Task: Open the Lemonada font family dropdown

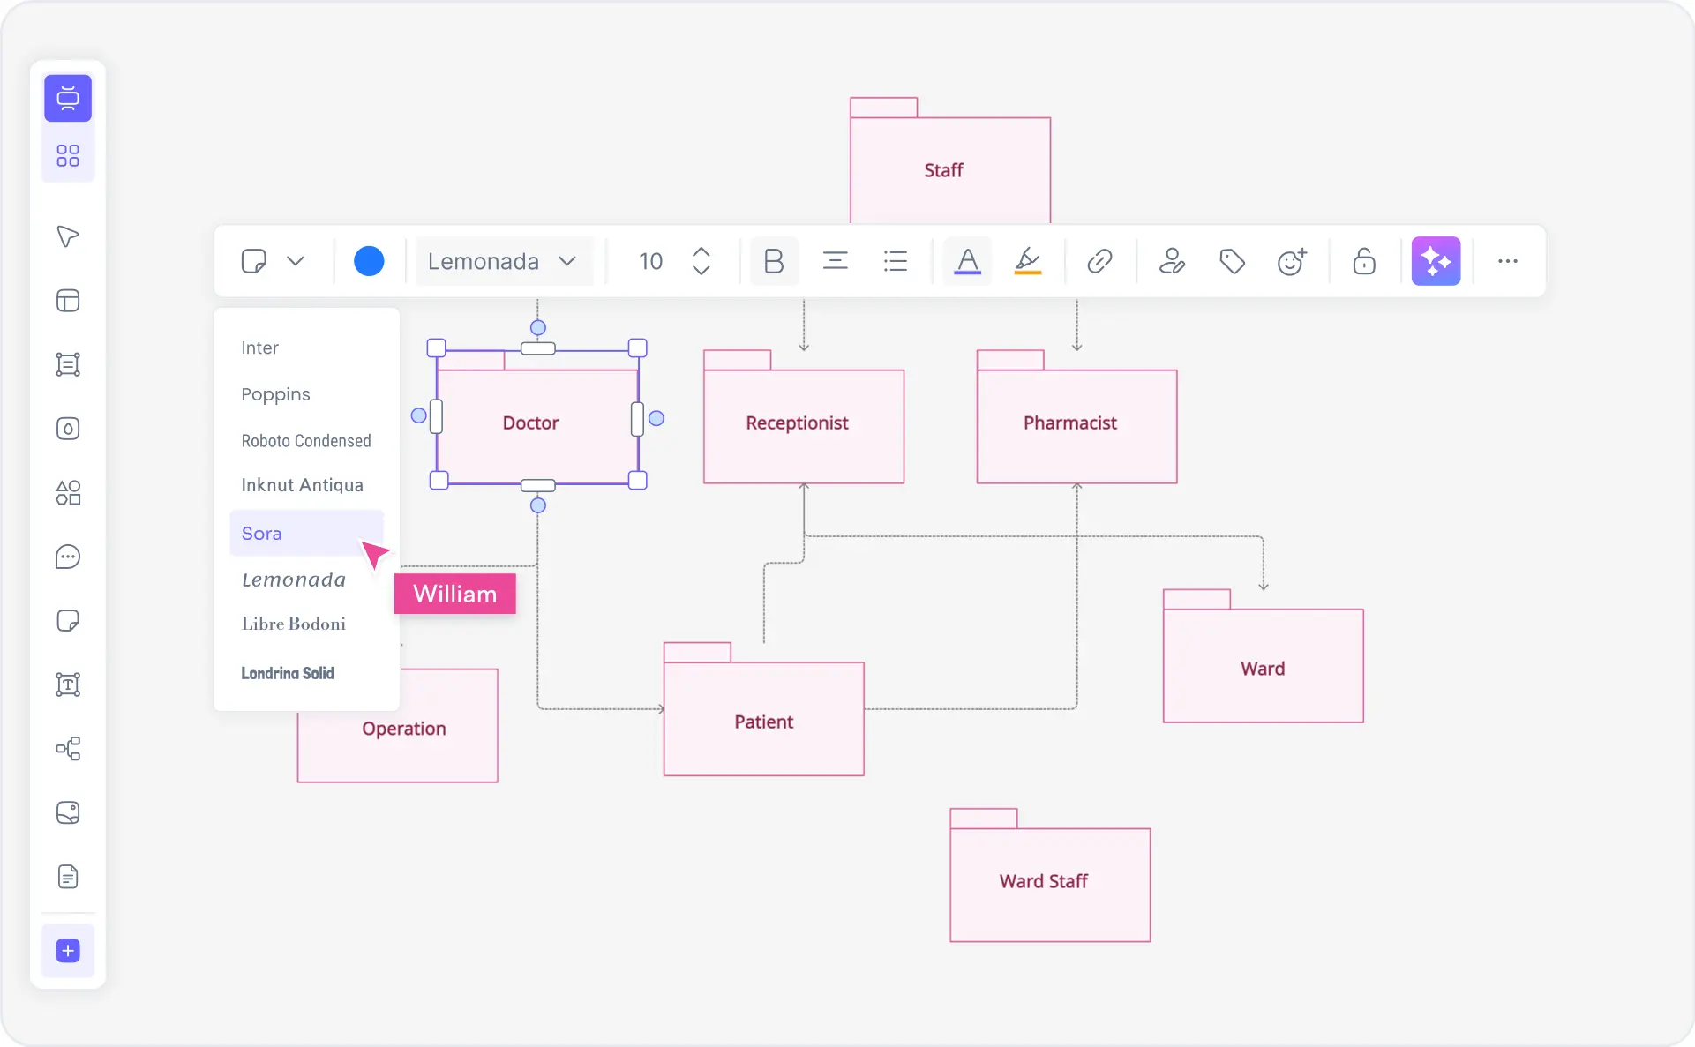Action: (504, 260)
